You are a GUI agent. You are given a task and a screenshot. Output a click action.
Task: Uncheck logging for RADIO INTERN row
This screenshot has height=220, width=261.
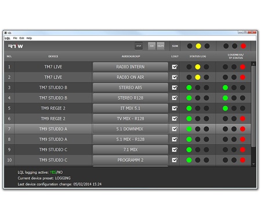175,67
